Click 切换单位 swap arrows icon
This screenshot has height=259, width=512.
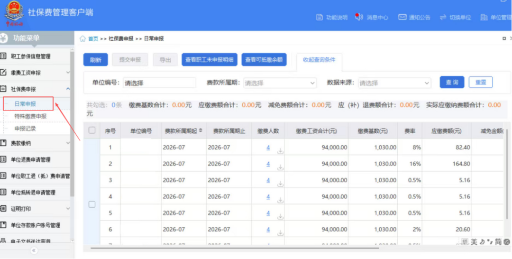[443, 17]
